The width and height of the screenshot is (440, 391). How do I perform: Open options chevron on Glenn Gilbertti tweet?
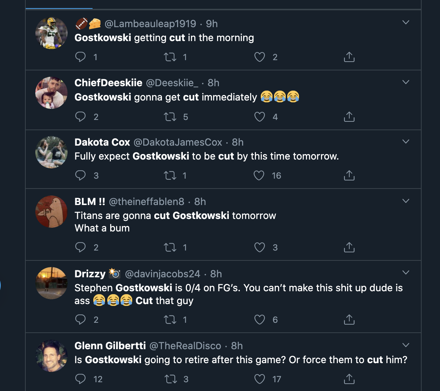point(406,345)
